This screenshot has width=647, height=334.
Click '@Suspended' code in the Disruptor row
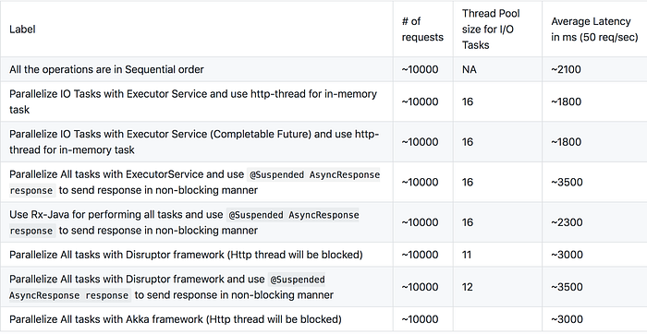coord(297,280)
